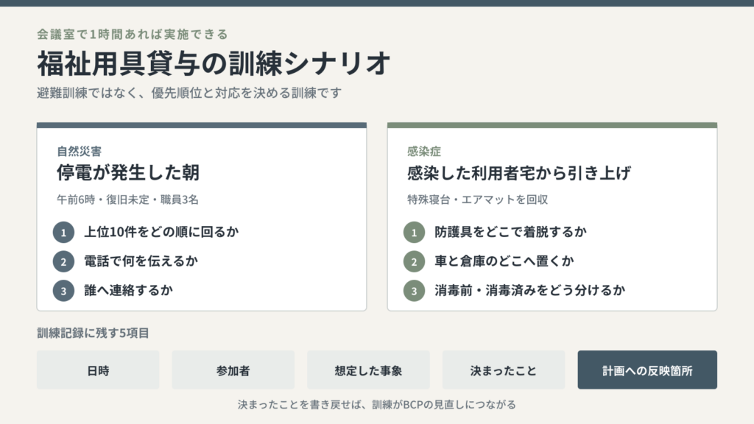This screenshot has height=424, width=754.
Task: Click the main title 福祉用具貸与の訓練シナリオ
Action: [x=214, y=63]
